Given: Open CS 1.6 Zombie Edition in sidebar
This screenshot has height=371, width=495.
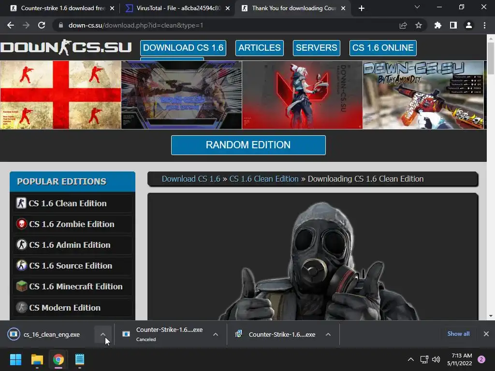Looking at the screenshot, I should (x=73, y=224).
